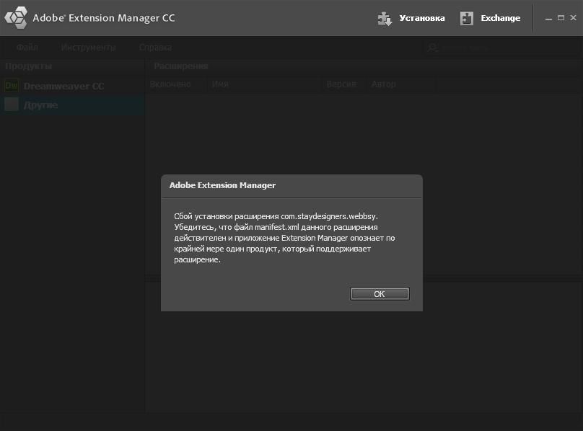The width and height of the screenshot is (583, 431).
Task: Open the Exchange puzzle icon
Action: [467, 18]
